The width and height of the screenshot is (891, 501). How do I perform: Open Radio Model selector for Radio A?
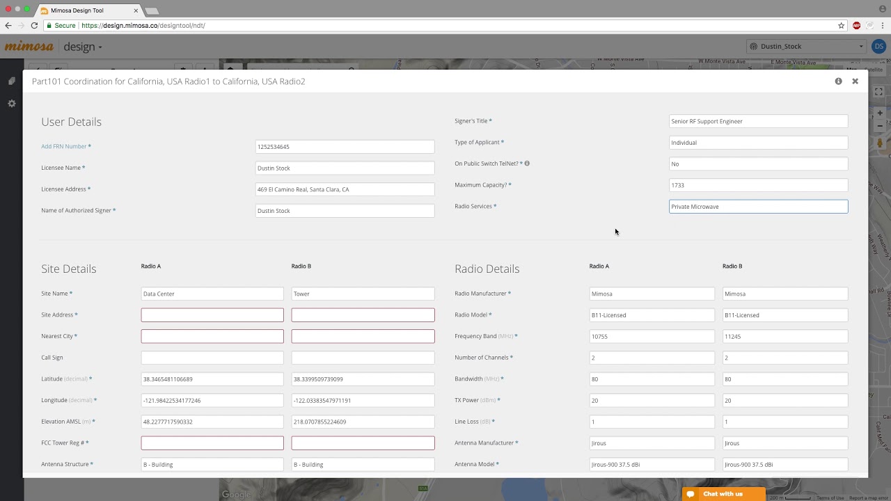pos(652,315)
